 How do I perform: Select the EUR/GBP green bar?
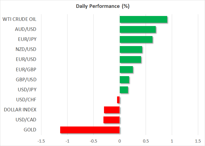pyautogui.click(x=126, y=70)
